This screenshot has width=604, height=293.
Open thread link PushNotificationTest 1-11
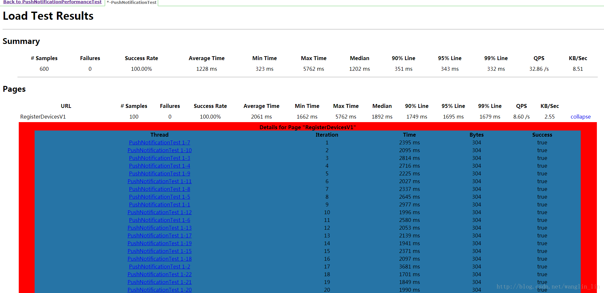click(159, 181)
